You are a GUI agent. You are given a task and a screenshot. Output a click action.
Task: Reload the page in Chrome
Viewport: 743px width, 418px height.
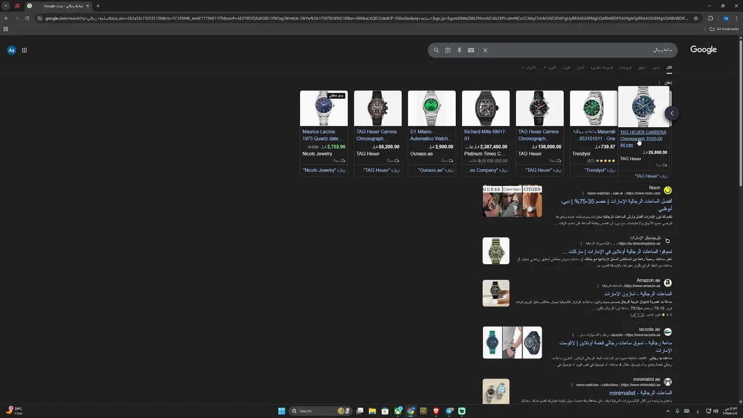coord(27,18)
